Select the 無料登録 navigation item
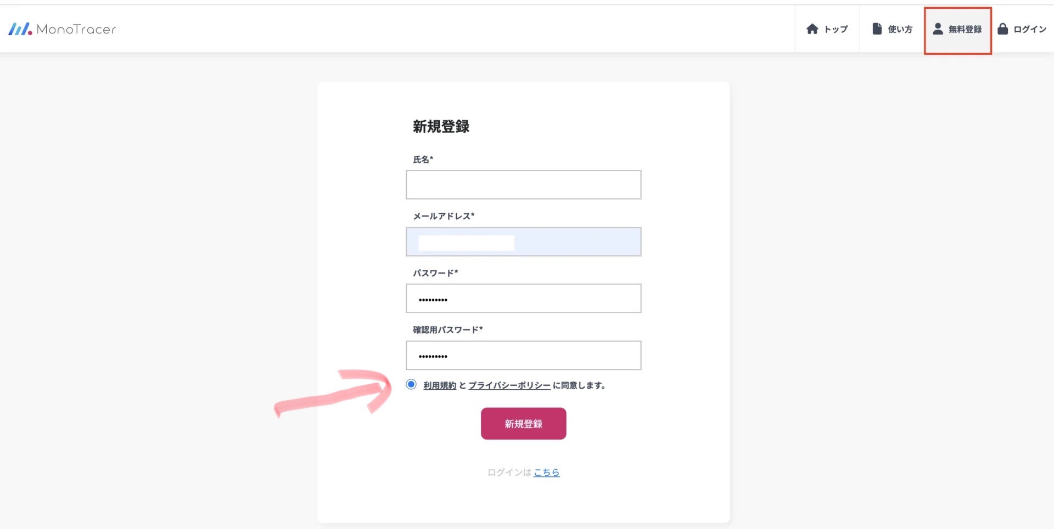1054x529 pixels. point(958,30)
